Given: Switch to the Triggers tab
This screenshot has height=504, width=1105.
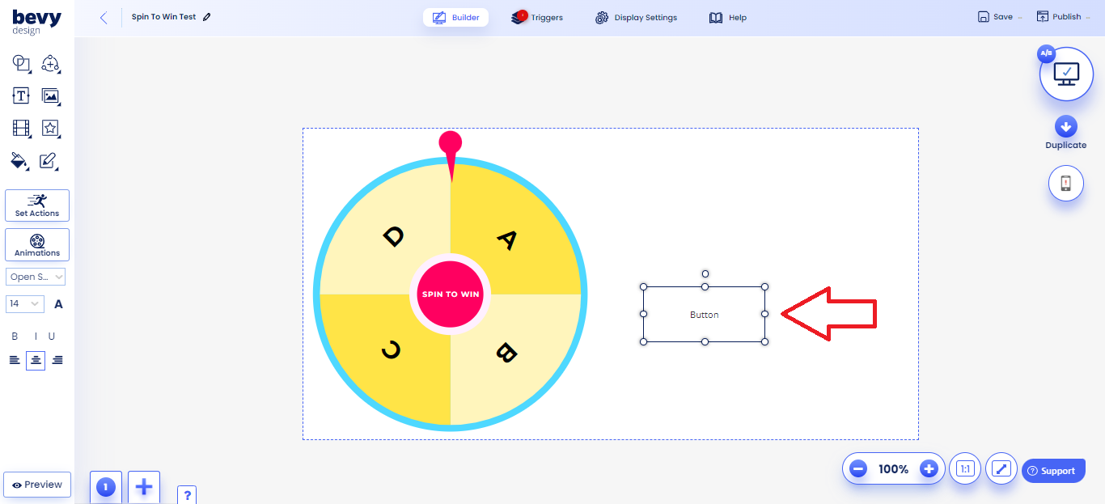Looking at the screenshot, I should [537, 16].
